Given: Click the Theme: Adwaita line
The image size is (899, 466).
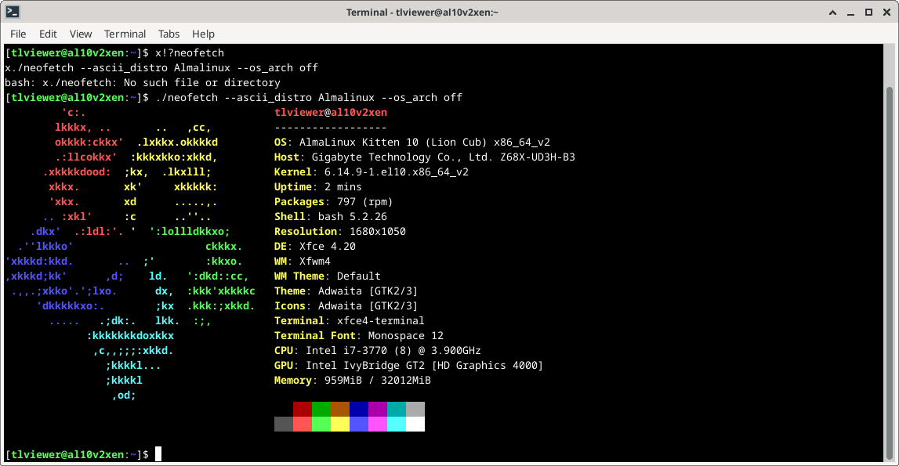Looking at the screenshot, I should tap(346, 291).
